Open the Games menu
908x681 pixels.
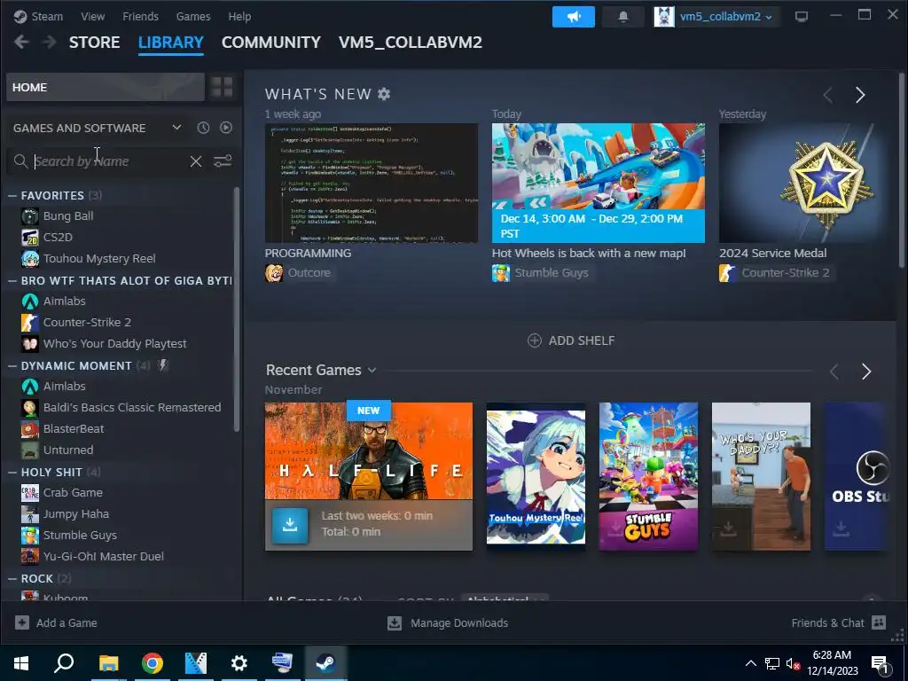192,16
